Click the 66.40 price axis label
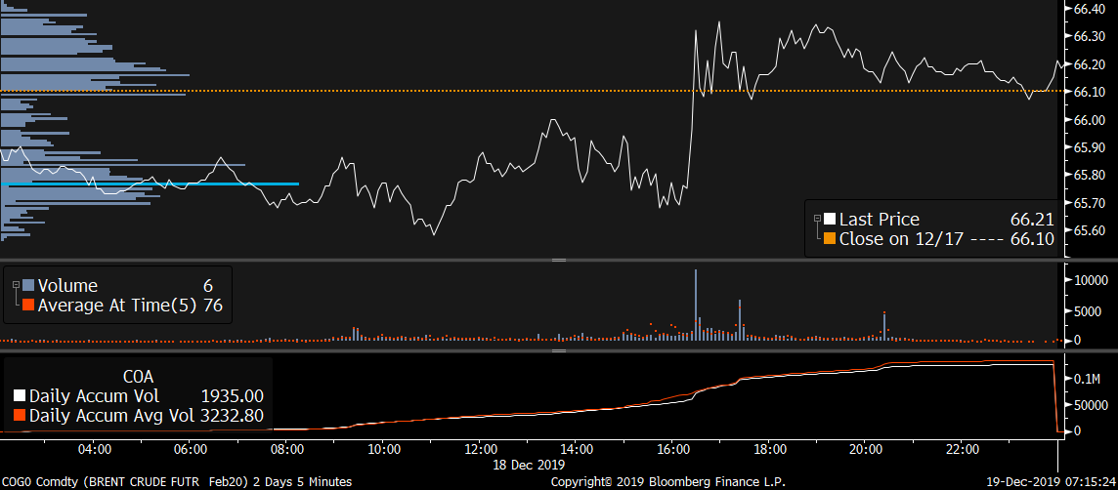This screenshot has height=490, width=1118. 1089,9
